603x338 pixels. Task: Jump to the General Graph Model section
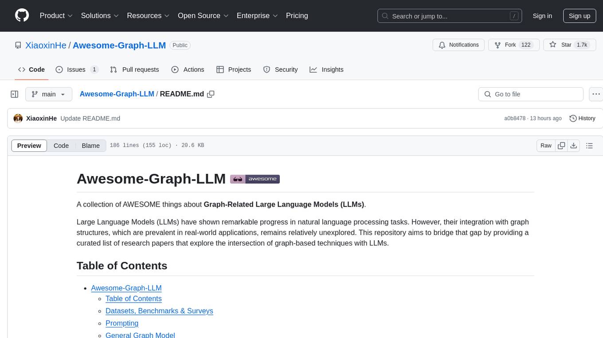point(140,335)
